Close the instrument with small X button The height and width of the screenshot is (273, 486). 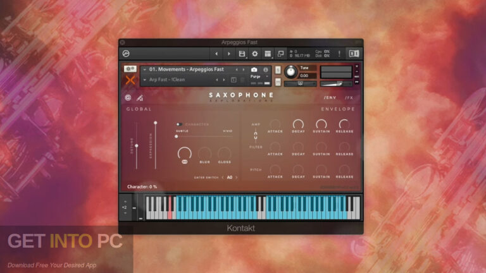[x=357, y=66]
